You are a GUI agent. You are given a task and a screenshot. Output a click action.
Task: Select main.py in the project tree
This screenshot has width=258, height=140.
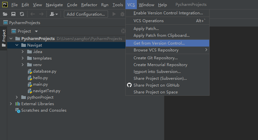click(x=40, y=84)
